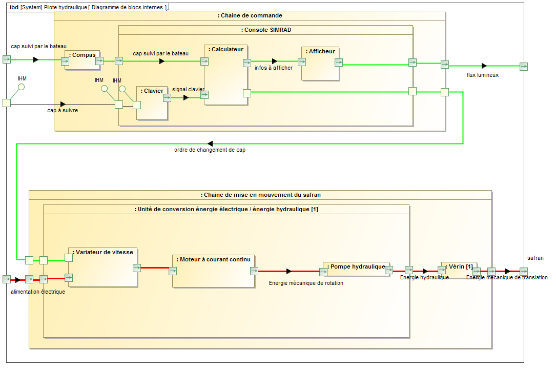Select the Calculateur block
This screenshot has height=370, width=556.
225,77
